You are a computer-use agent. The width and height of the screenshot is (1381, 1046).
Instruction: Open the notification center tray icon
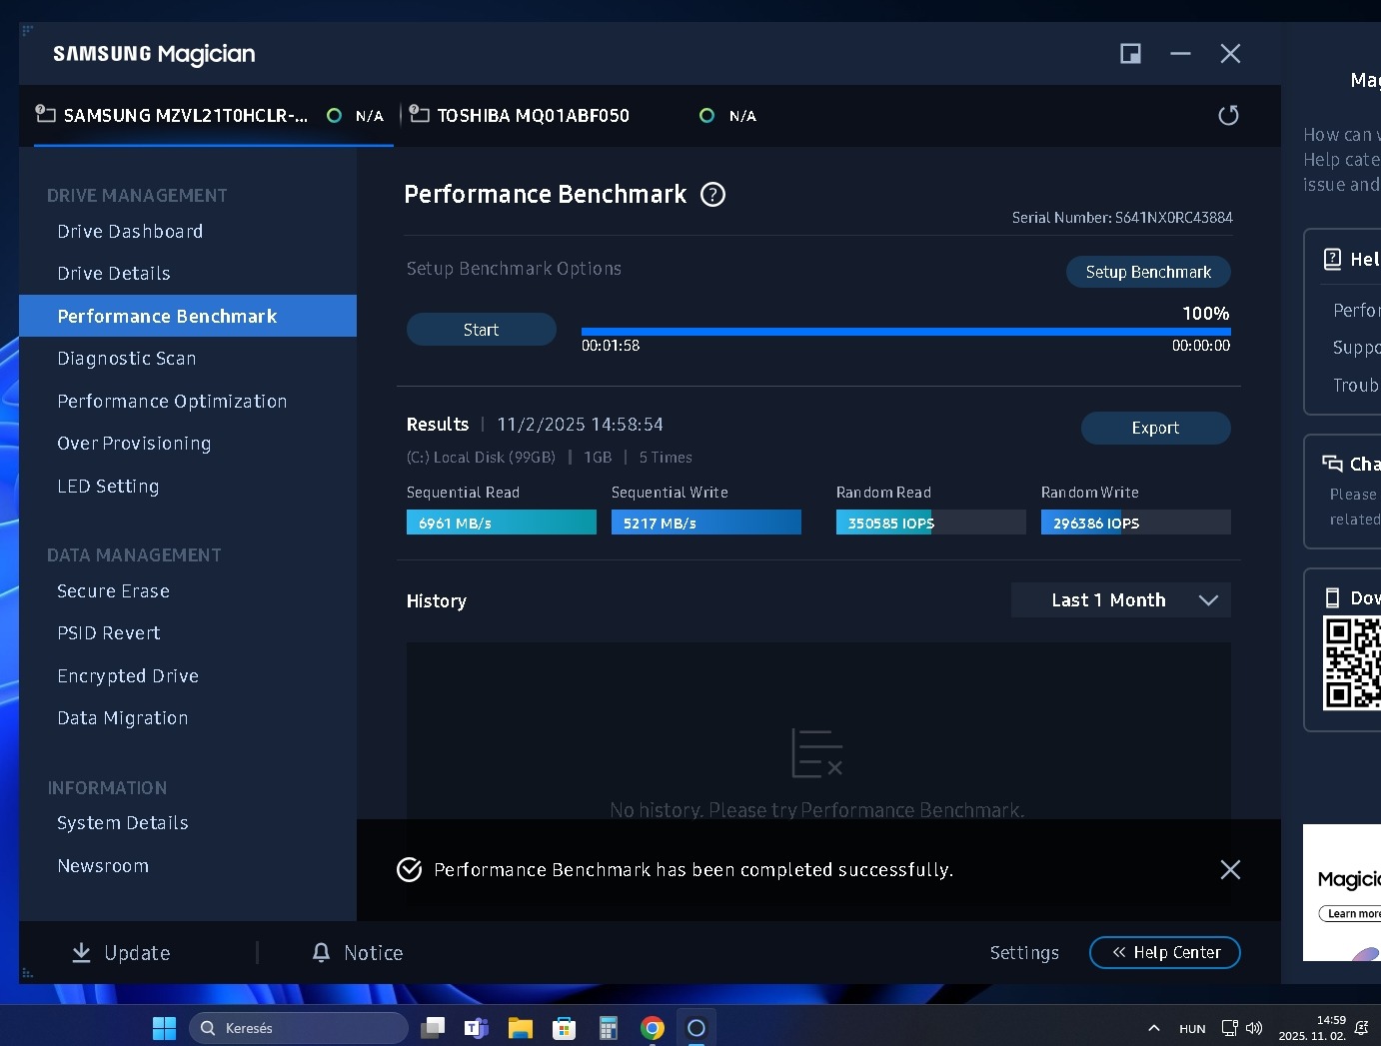pyautogui.click(x=1361, y=1028)
